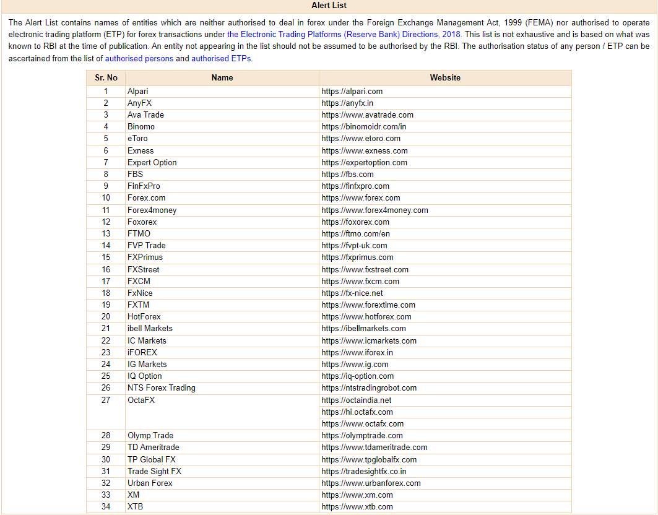Select the https://www.xm.com cell
Image resolution: width=658 pixels, height=515 pixels.
[x=445, y=495]
